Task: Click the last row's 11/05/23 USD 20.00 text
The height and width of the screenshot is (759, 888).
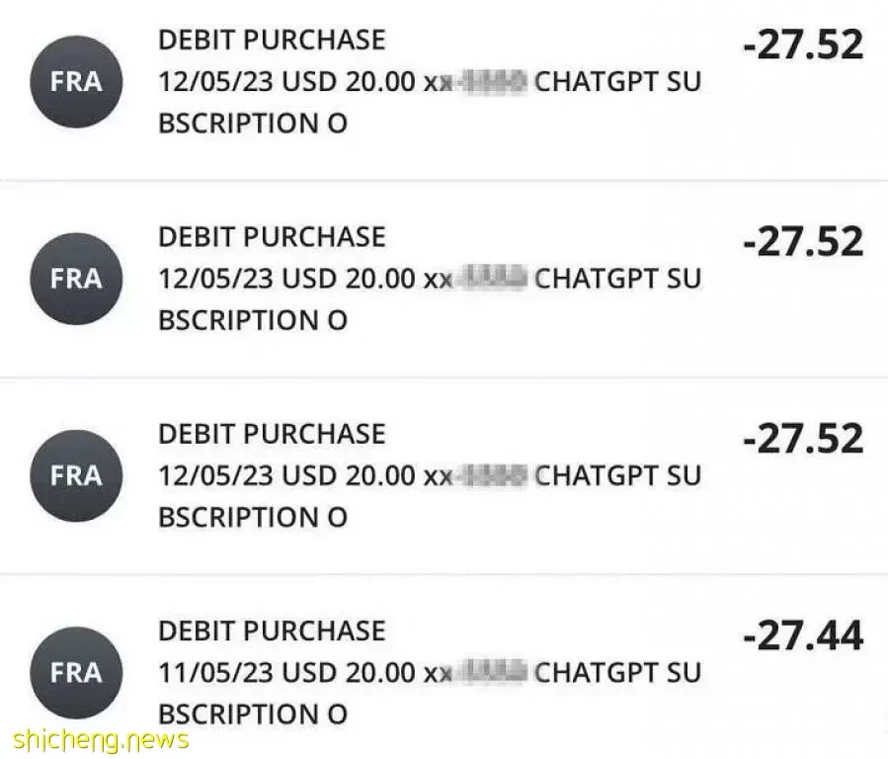Action: (287, 673)
